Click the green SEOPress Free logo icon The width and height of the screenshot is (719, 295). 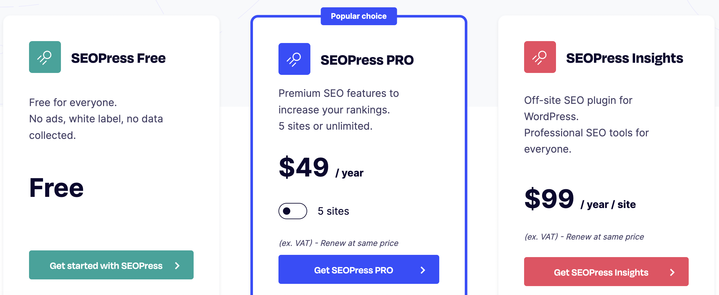click(x=45, y=57)
